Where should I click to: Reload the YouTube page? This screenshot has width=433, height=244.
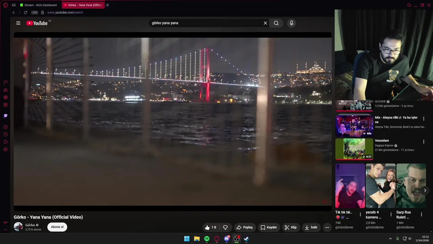click(x=25, y=13)
